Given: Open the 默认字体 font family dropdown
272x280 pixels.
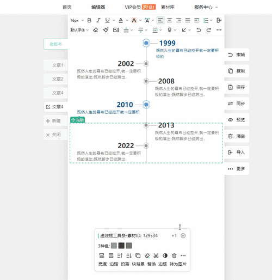Looking at the screenshot, I should point(79,30).
